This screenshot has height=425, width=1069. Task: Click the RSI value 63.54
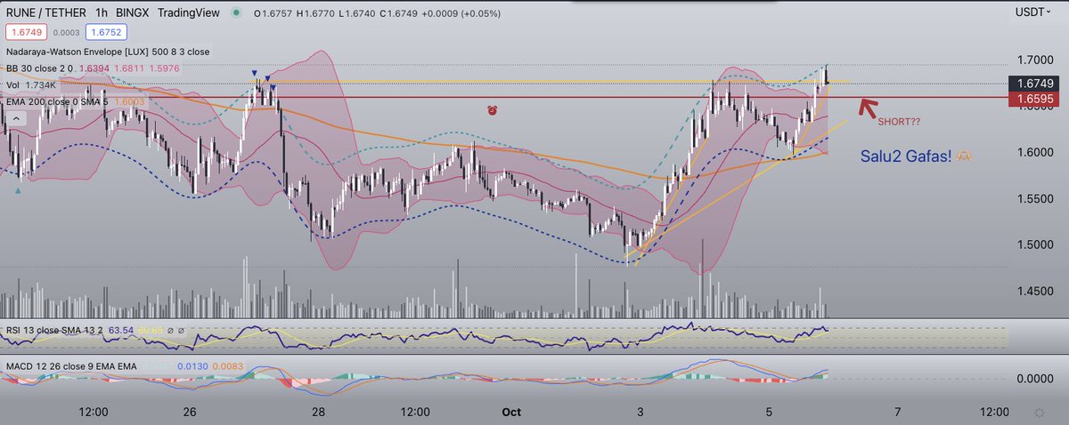121,332
